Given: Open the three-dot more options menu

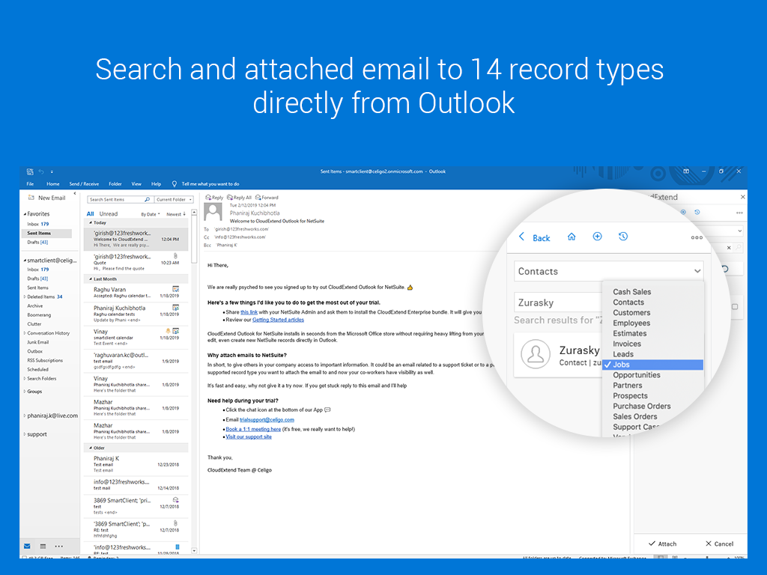Looking at the screenshot, I should click(x=697, y=237).
